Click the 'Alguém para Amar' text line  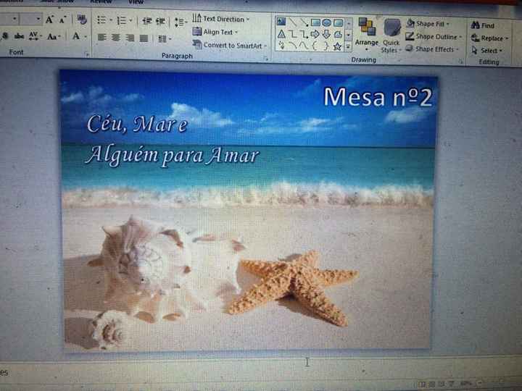(172, 156)
